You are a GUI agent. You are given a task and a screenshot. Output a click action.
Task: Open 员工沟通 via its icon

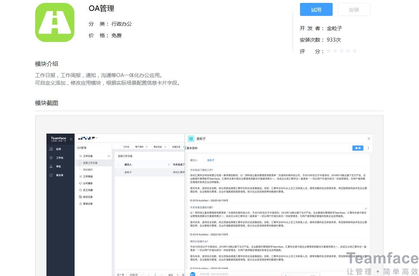point(80,190)
